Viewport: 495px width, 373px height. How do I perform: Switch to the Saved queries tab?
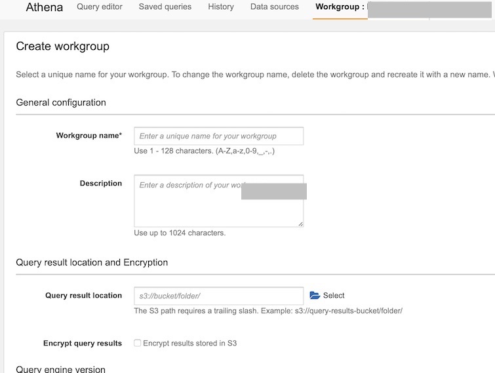pos(165,7)
